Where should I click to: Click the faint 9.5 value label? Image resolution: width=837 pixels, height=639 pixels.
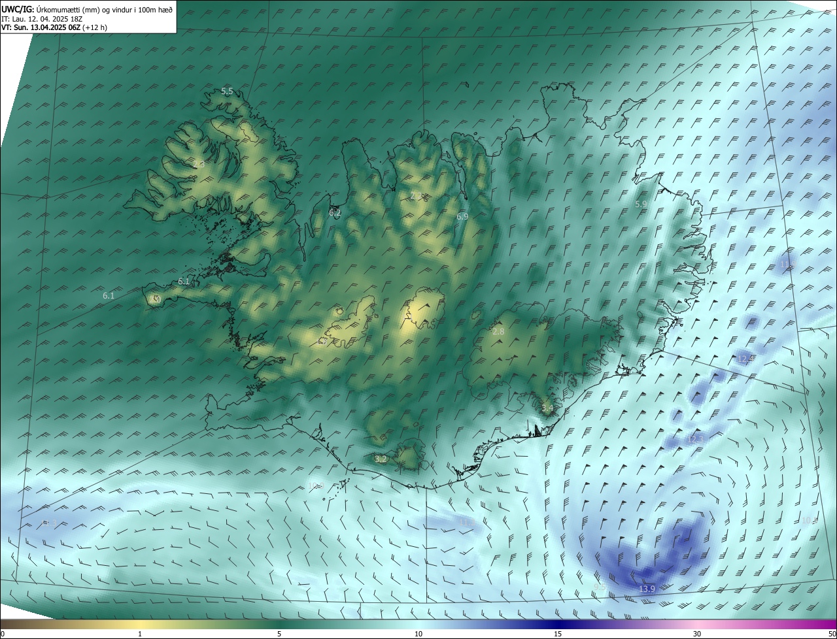[x=600, y=587]
